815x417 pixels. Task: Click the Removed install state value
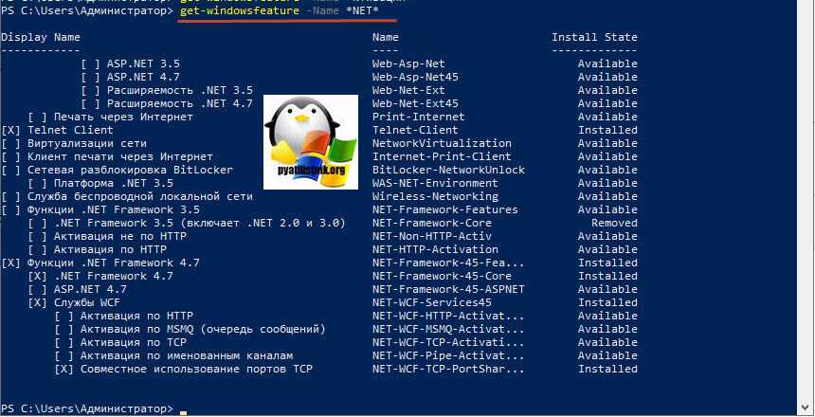614,223
